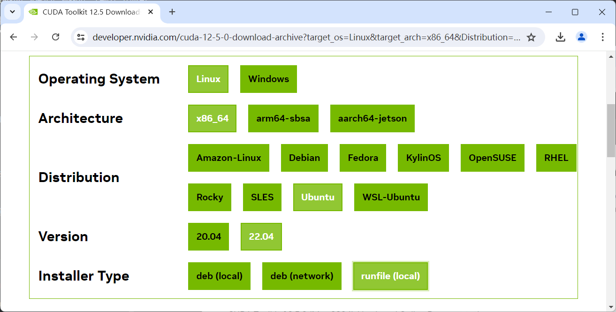Choose the deb (network) installer type

[302, 276]
